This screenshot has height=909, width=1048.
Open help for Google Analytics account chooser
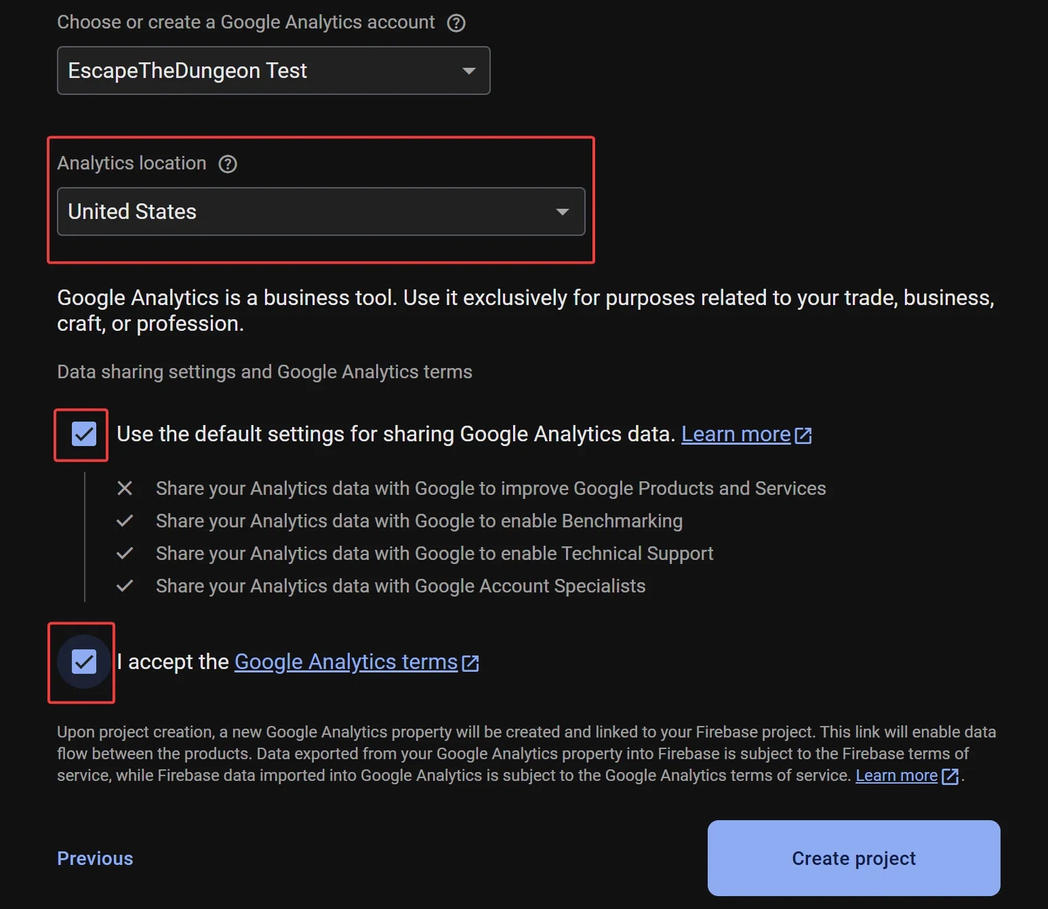pos(456,23)
